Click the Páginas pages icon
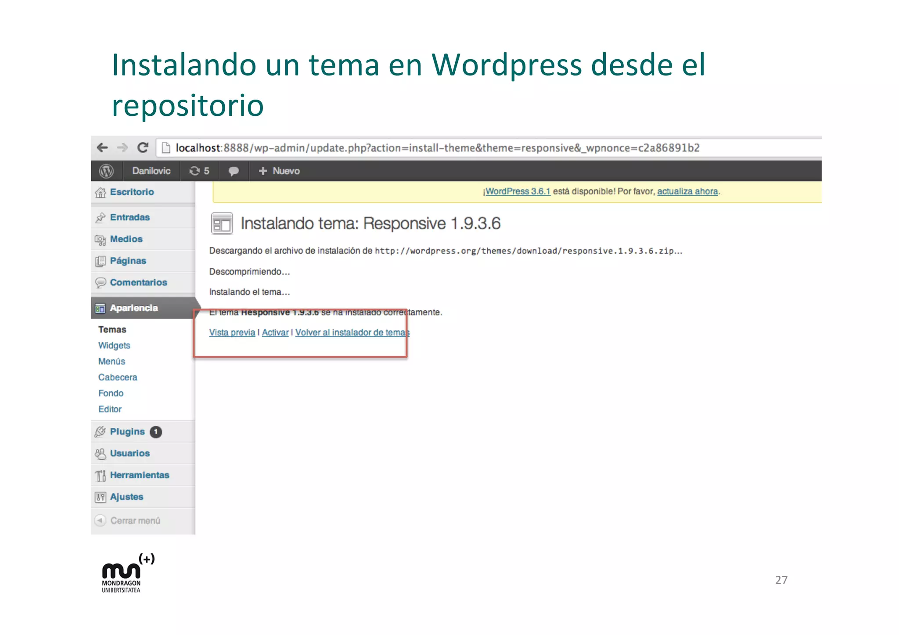The image size is (899, 635). (x=101, y=261)
